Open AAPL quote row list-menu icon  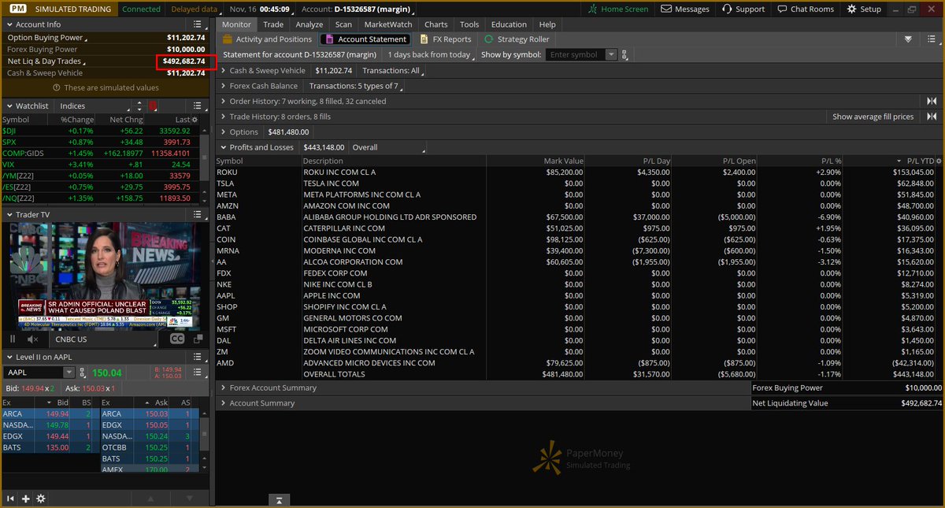point(198,373)
